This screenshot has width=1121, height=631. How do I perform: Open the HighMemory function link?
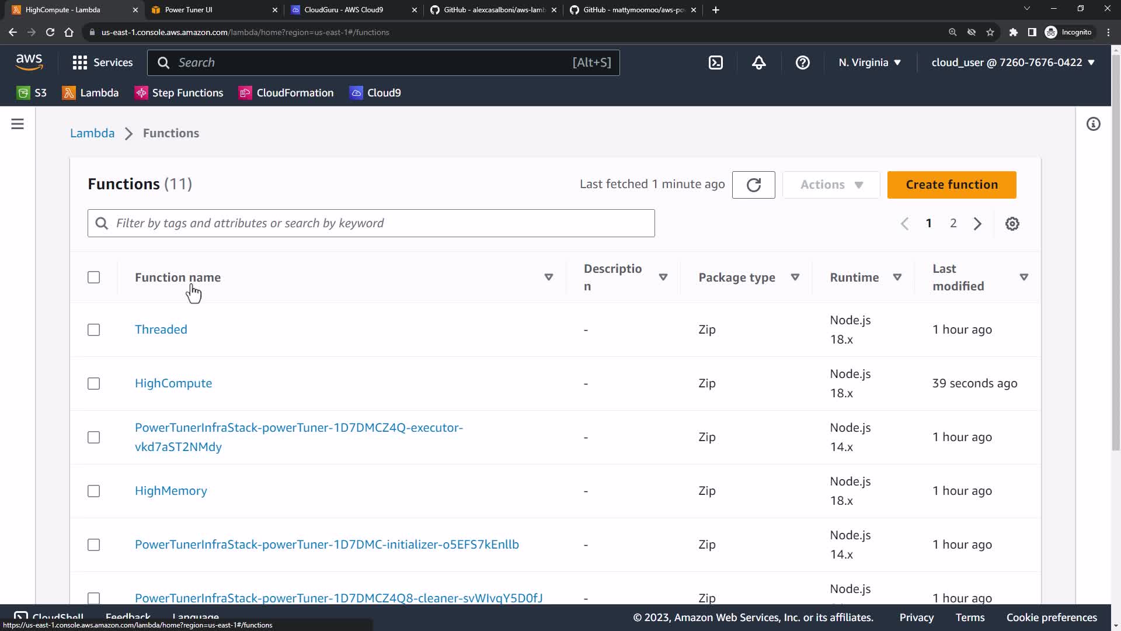tap(170, 491)
